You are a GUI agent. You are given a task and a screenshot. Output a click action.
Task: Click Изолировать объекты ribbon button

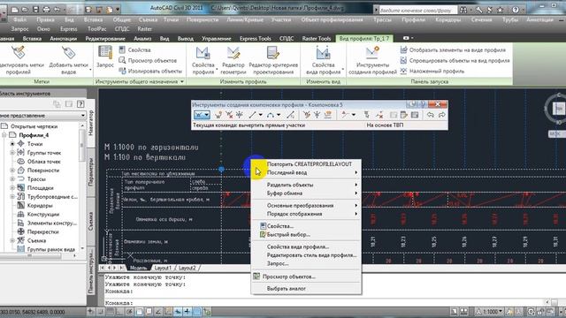[x=150, y=72]
